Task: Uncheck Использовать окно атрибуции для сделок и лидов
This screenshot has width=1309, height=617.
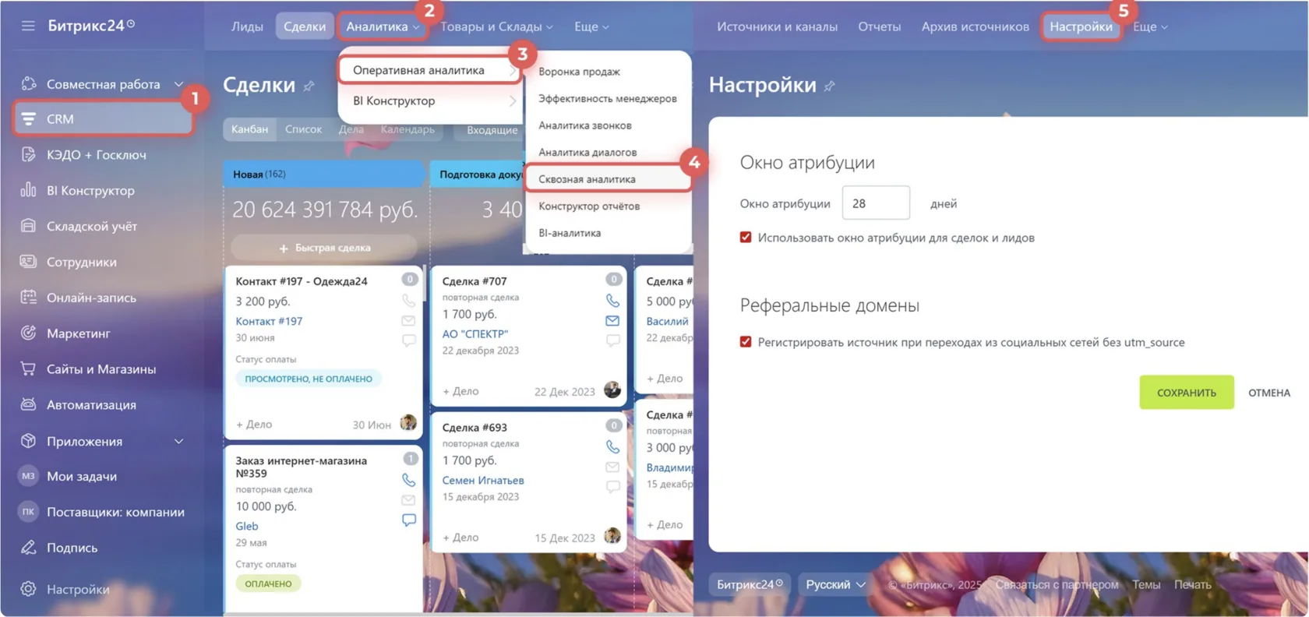Action: tap(746, 238)
